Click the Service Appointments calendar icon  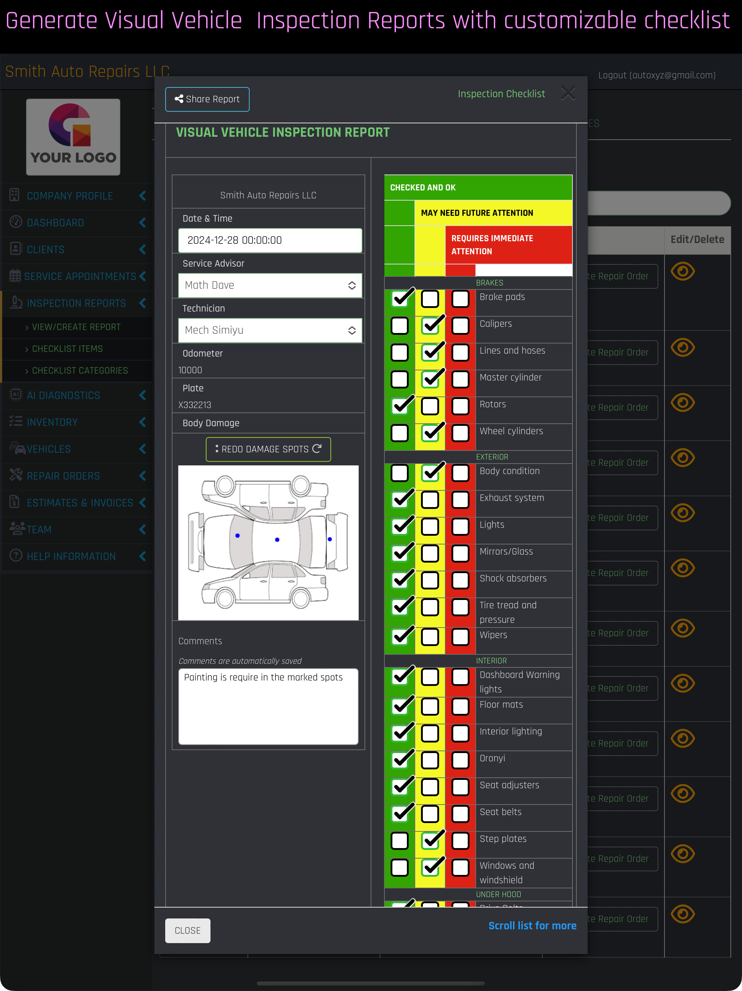pos(15,276)
